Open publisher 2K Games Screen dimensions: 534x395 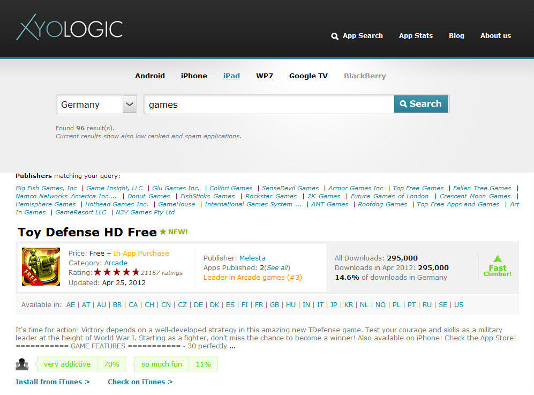324,196
